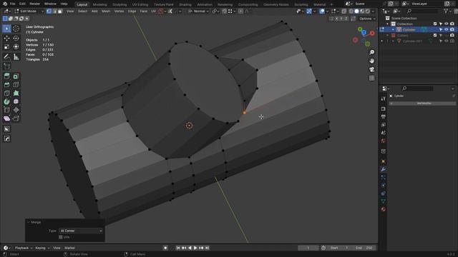The height and width of the screenshot is (257, 458).
Task: Toggle Collection exclude checkbox in outliner
Action: pos(435,24)
